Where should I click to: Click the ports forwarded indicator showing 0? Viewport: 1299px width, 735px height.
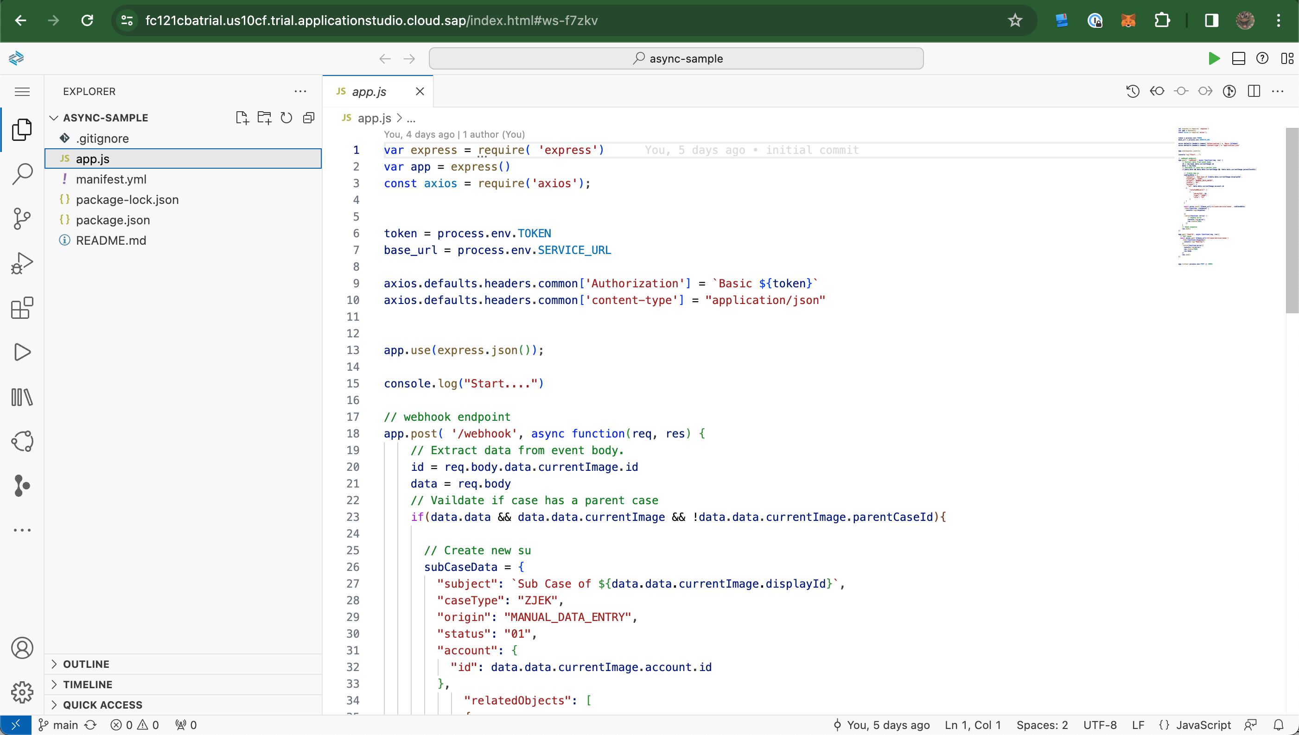pyautogui.click(x=185, y=725)
